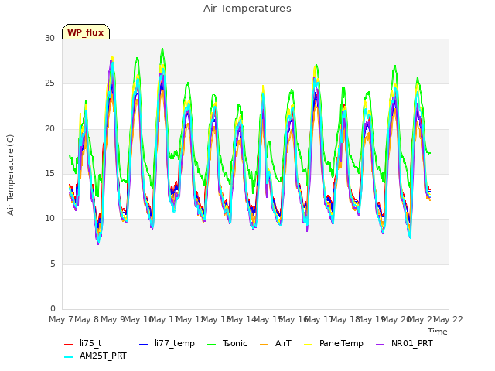495x371 pixels.
Task: Click the WP_flux annotation label
Action: 86,32
